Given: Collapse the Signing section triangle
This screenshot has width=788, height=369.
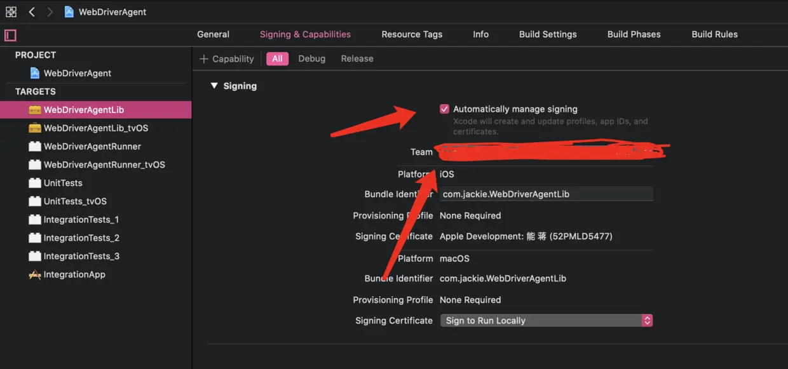Looking at the screenshot, I should pyautogui.click(x=214, y=86).
